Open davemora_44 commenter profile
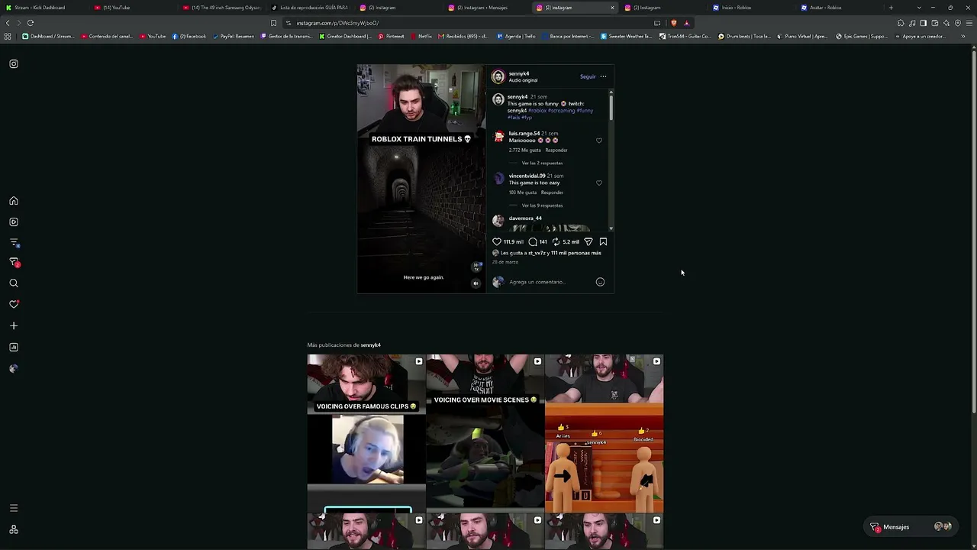This screenshot has width=977, height=550. click(x=525, y=218)
